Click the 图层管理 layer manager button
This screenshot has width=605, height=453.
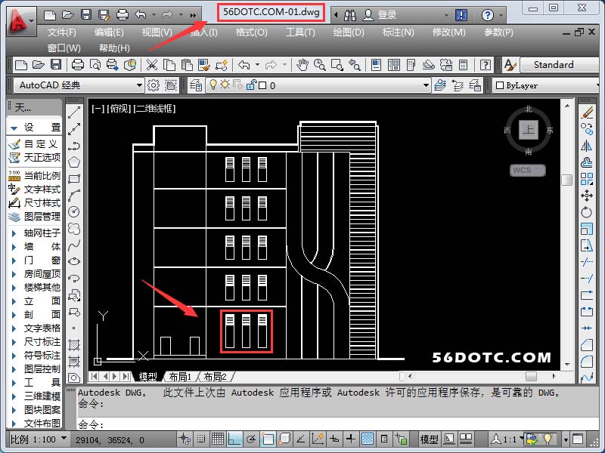coord(35,217)
